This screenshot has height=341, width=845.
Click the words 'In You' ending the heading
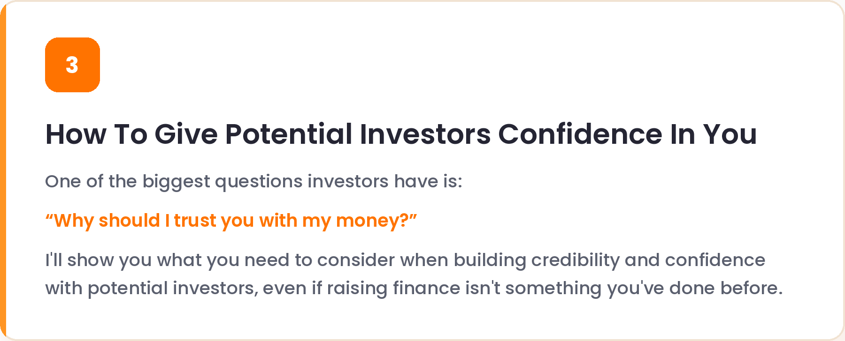[714, 134]
